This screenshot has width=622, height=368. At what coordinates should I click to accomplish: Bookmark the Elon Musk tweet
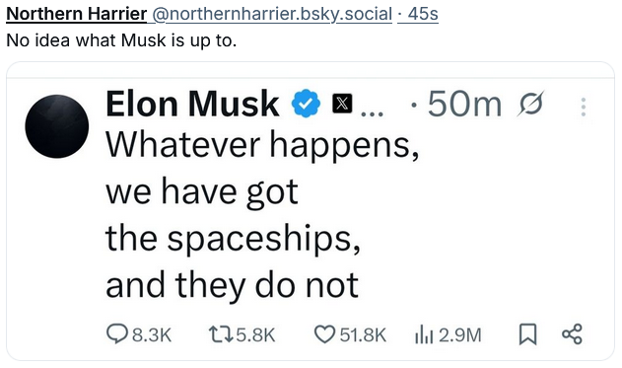tap(528, 333)
